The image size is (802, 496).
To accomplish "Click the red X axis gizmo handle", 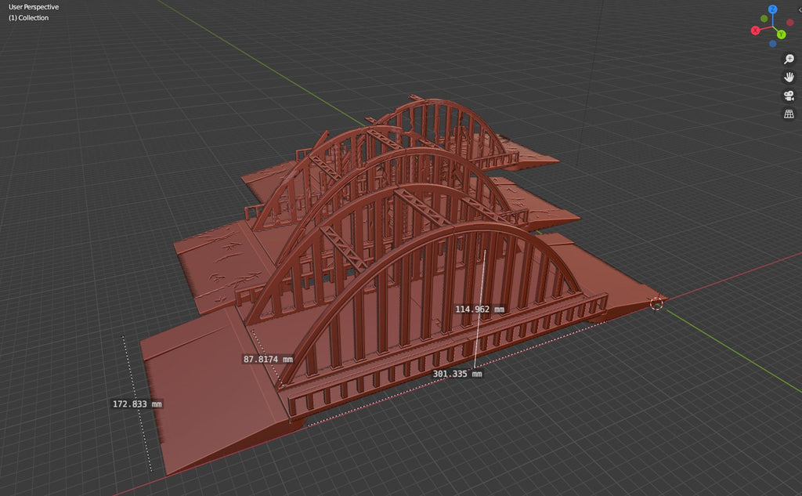I will 755,31.
